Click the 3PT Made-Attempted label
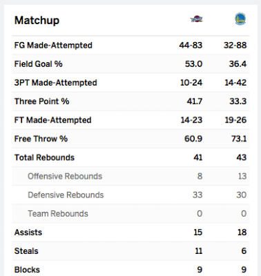This screenshot has height=276, width=261. pyautogui.click(x=55, y=83)
